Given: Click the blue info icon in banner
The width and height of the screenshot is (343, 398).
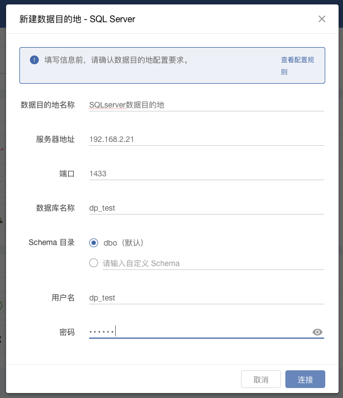Looking at the screenshot, I should click(x=34, y=60).
